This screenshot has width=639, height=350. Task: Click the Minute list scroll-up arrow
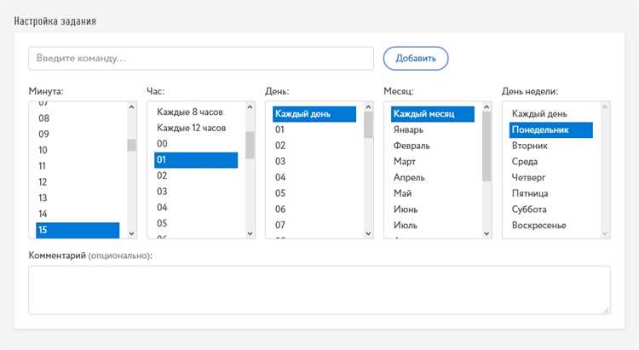(131, 107)
